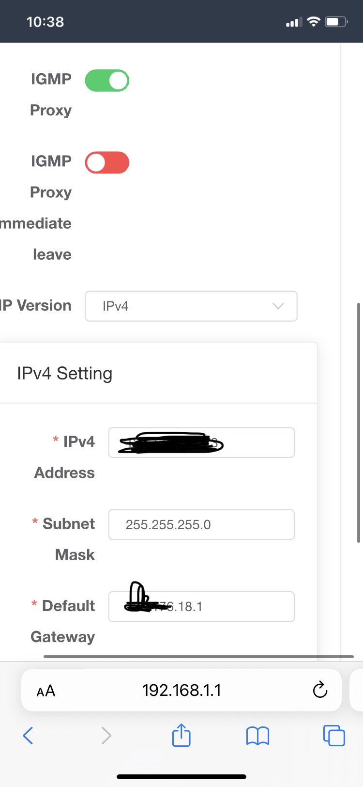The height and width of the screenshot is (787, 363).
Task: Select the Default Gateway input field
Action: click(x=201, y=606)
